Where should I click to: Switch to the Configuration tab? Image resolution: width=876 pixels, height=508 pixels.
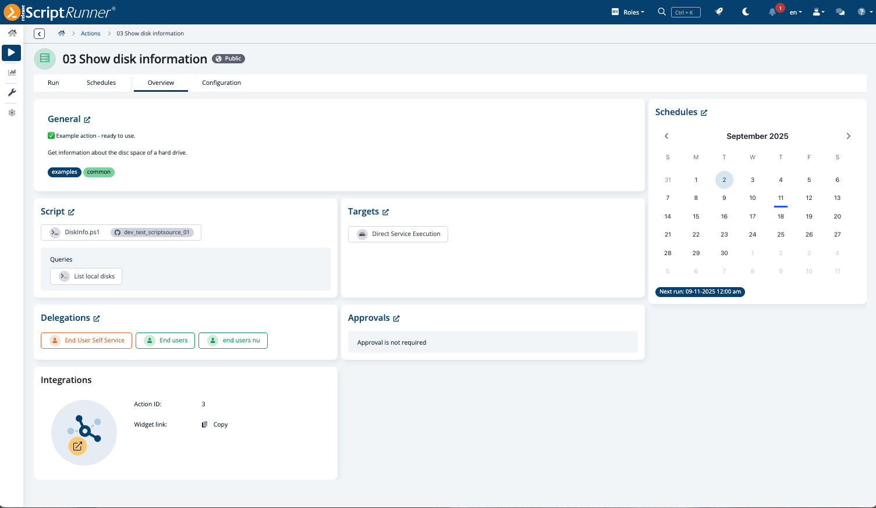pos(222,83)
